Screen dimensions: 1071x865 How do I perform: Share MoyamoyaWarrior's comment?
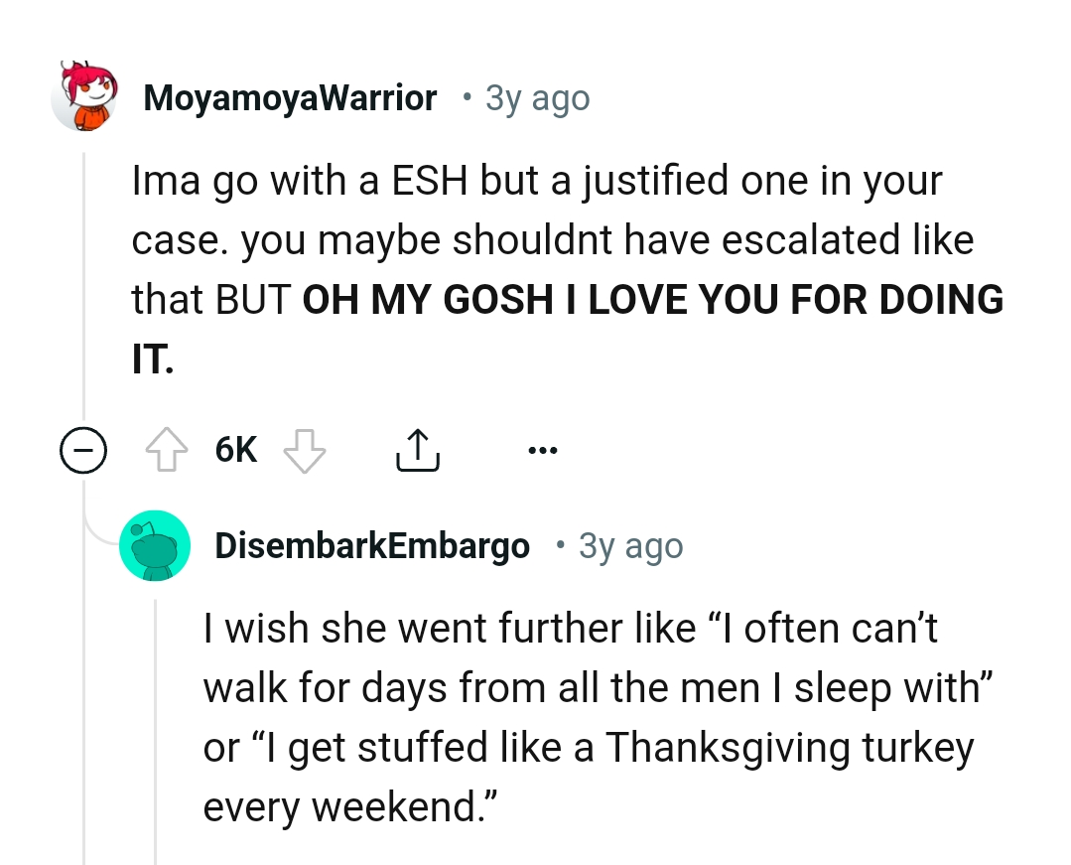point(417,449)
